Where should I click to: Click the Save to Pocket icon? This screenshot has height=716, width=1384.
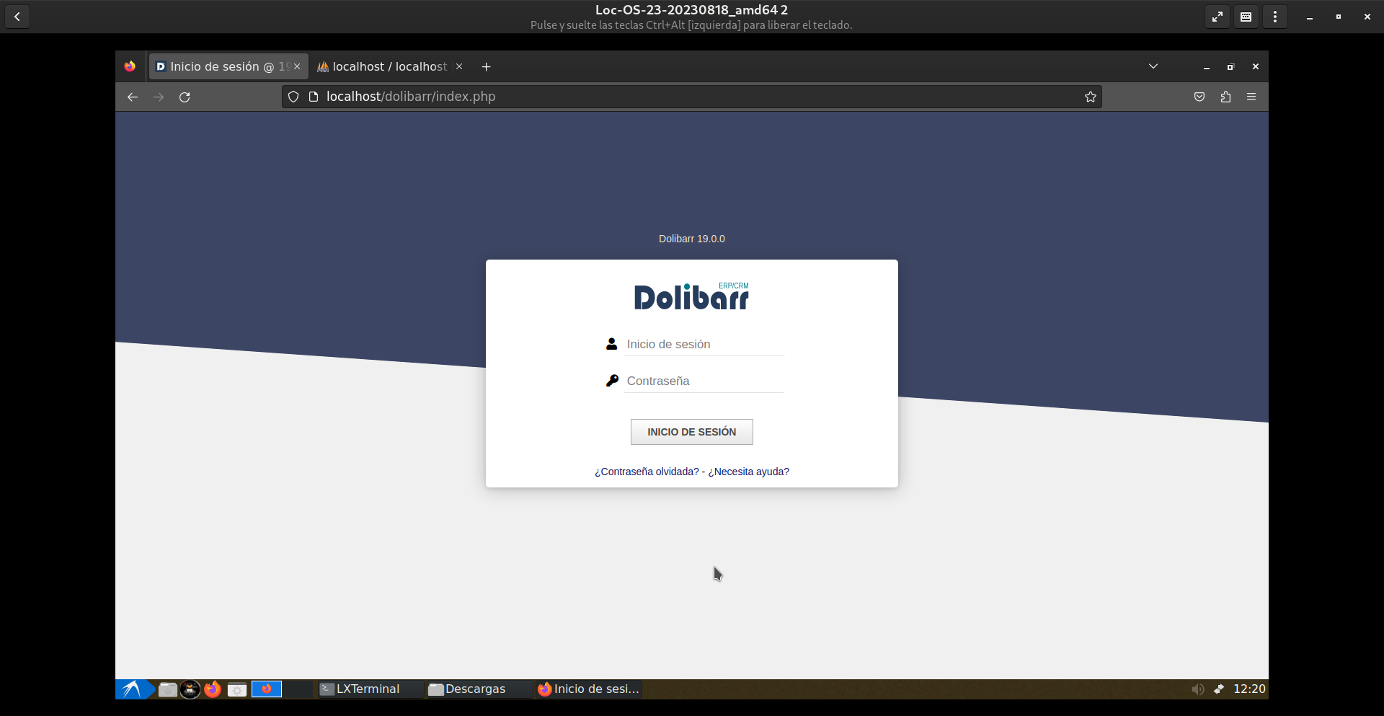point(1199,97)
